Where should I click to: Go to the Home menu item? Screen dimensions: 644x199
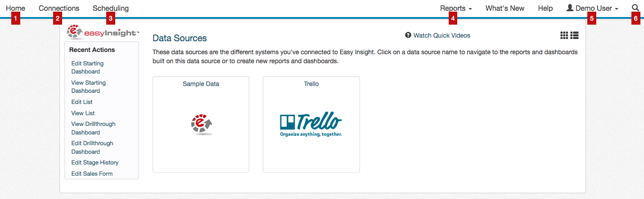pyautogui.click(x=15, y=8)
